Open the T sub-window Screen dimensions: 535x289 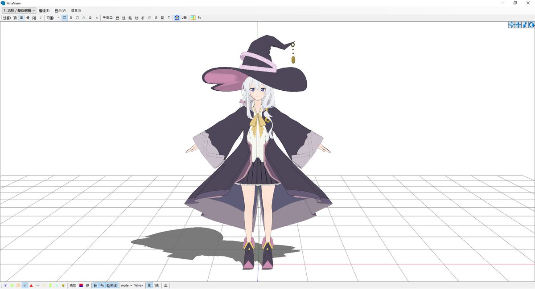click(x=169, y=18)
